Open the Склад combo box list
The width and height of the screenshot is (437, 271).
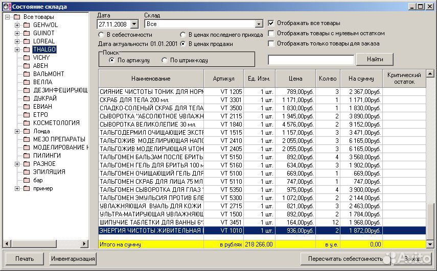click(x=259, y=24)
